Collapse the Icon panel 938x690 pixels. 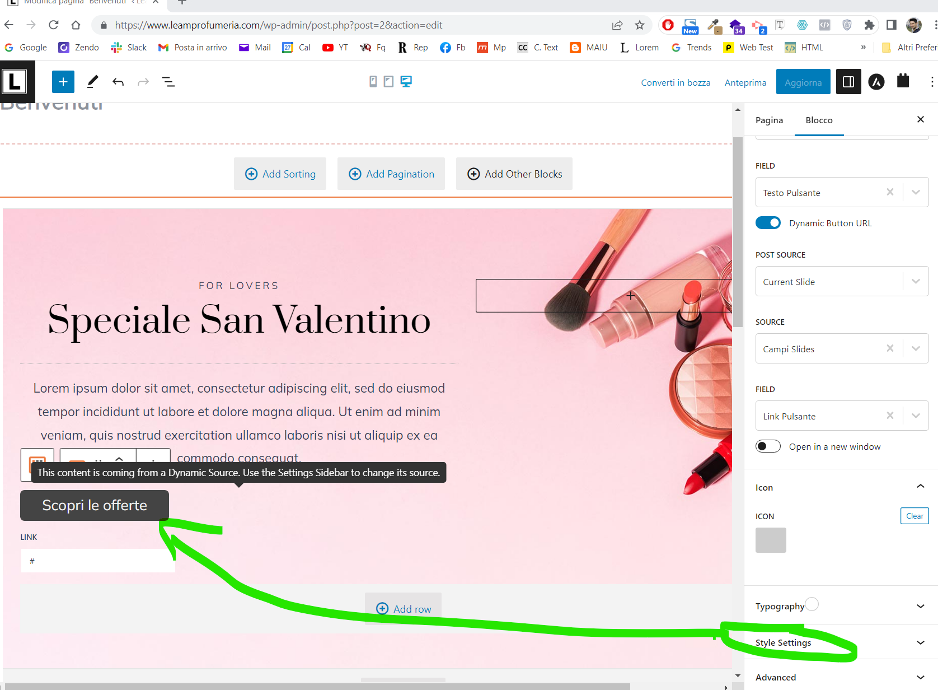pyautogui.click(x=921, y=486)
